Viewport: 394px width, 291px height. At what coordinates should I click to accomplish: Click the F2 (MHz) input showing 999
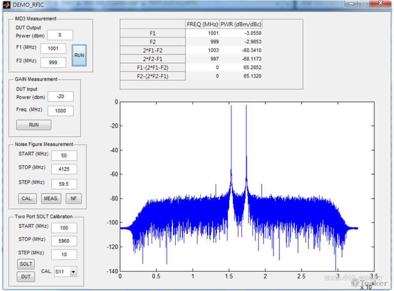(53, 62)
